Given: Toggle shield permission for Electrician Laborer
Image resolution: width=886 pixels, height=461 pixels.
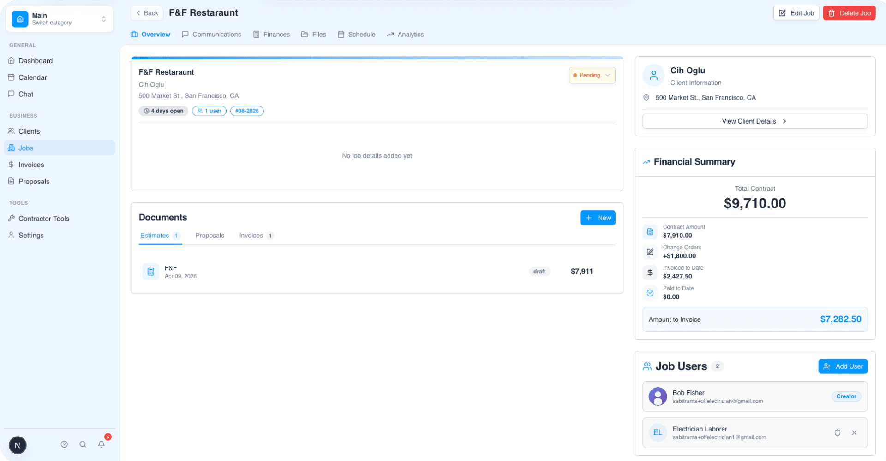Looking at the screenshot, I should click(838, 432).
